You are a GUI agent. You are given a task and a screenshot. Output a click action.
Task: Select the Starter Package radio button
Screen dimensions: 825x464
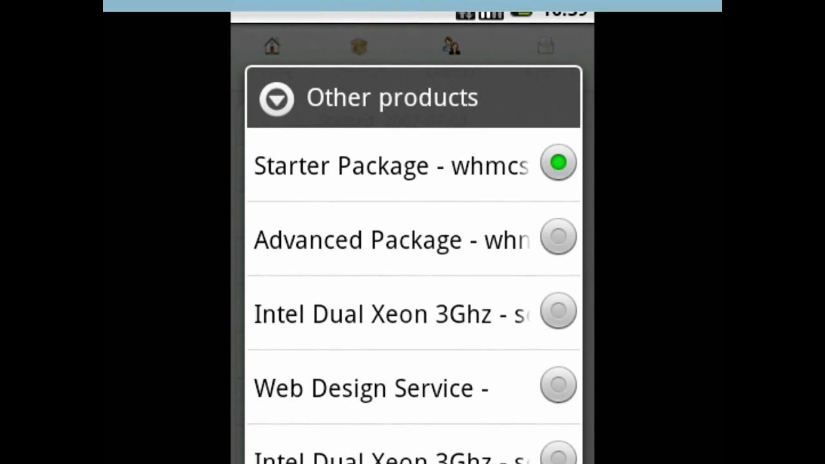(x=558, y=163)
